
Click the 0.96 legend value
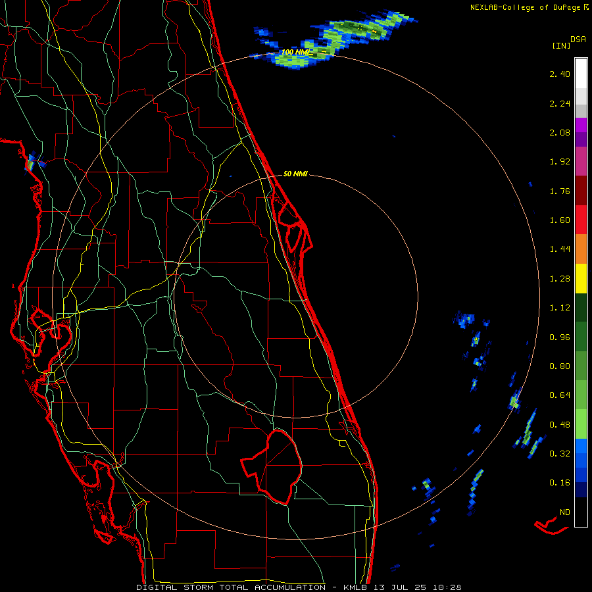tap(560, 337)
